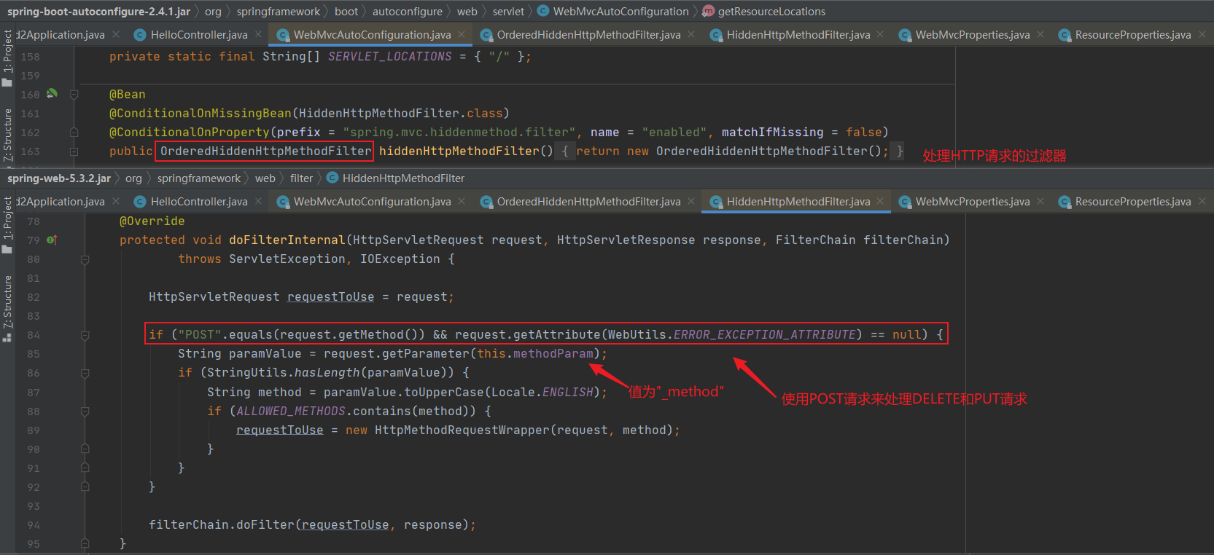Click the HiddenHttpMethodFilter class breadcrumb

pyautogui.click(x=395, y=178)
